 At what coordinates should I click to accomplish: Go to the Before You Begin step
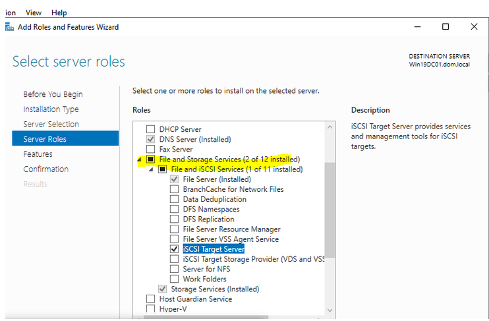pyautogui.click(x=53, y=94)
